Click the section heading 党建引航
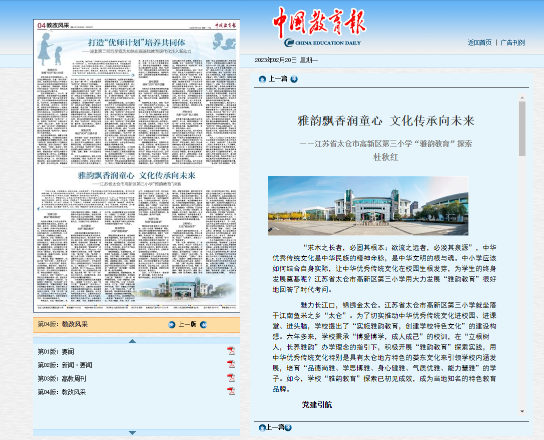This screenshot has width=544, height=440. click(x=317, y=404)
